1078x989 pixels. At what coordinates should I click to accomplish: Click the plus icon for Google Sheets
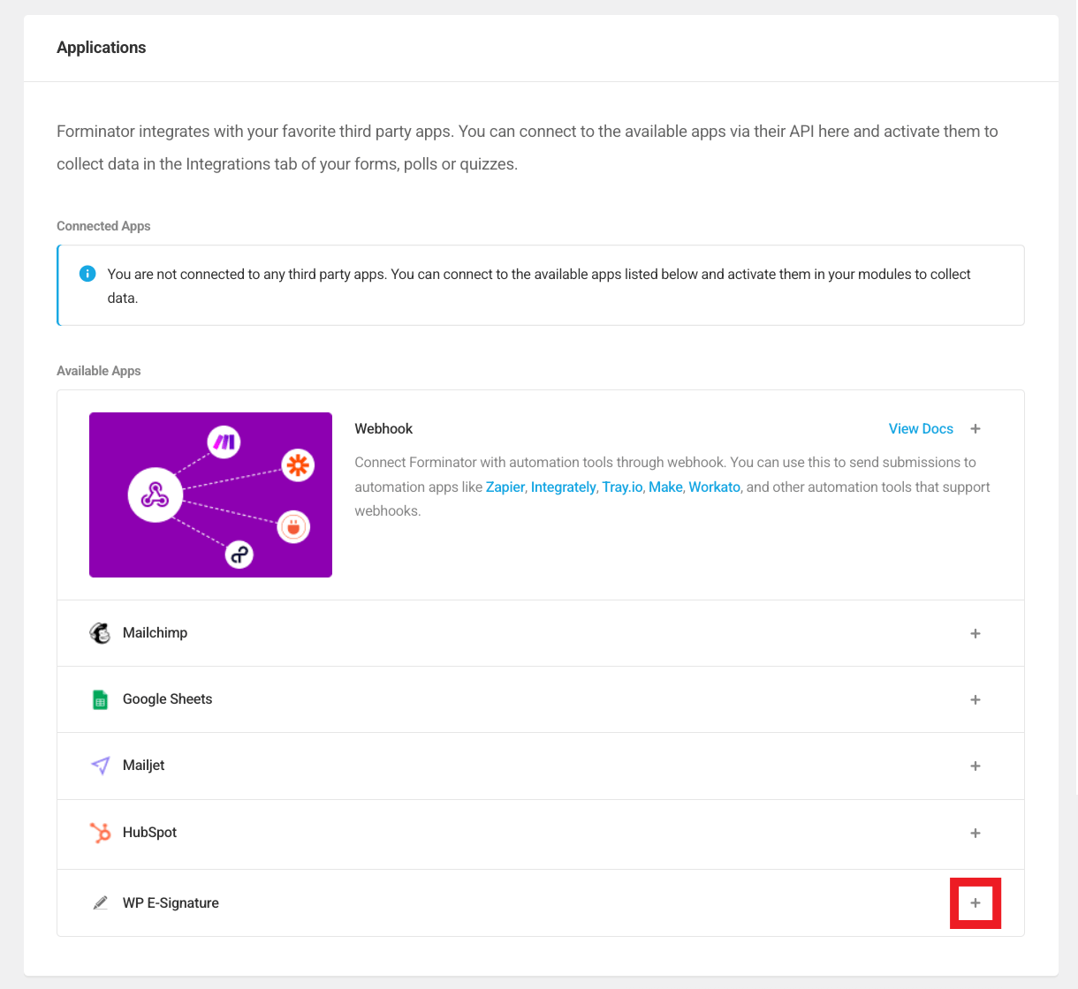coord(976,699)
